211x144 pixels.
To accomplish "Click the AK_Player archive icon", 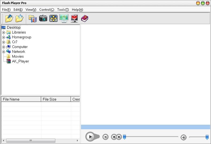I will (x=9, y=61).
